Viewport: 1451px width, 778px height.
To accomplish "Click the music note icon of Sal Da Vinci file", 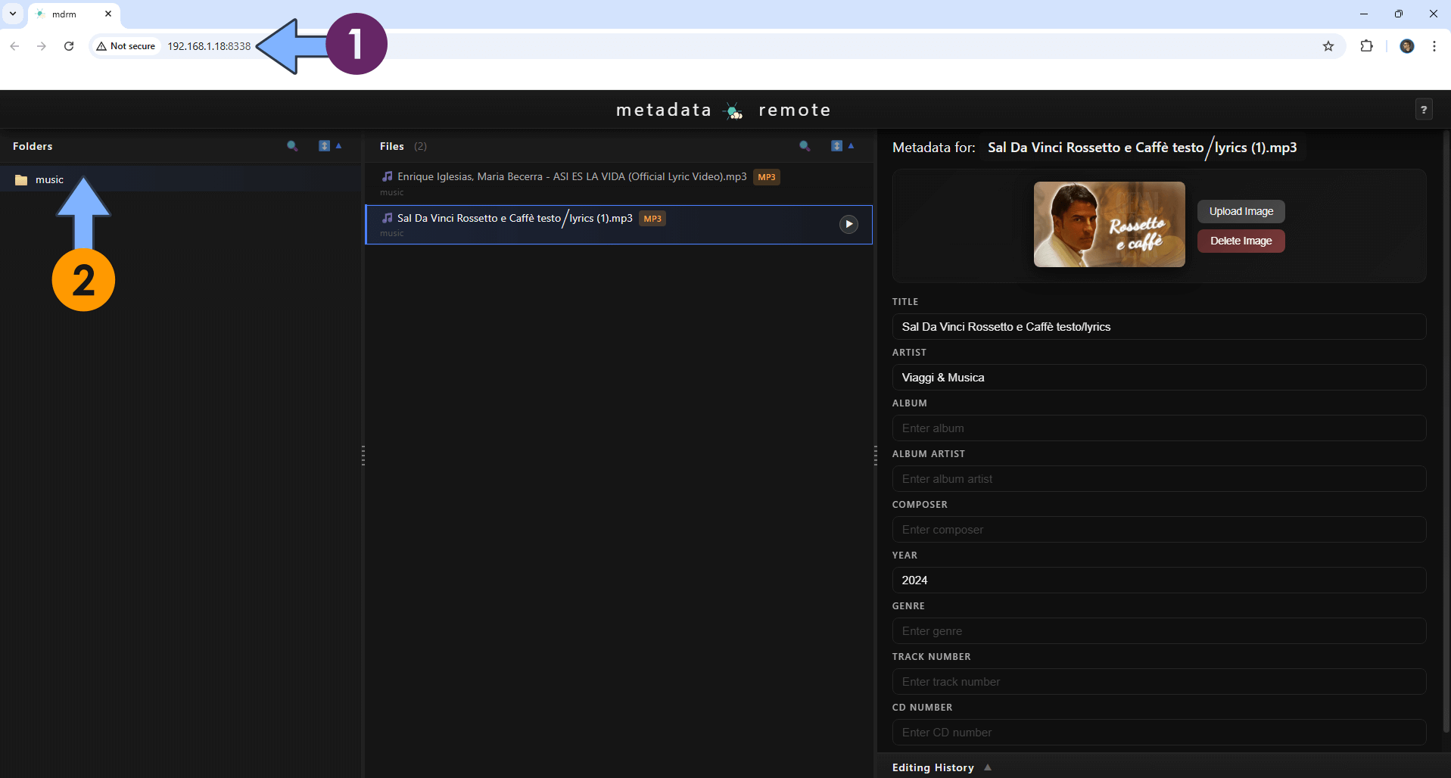I will click(388, 218).
